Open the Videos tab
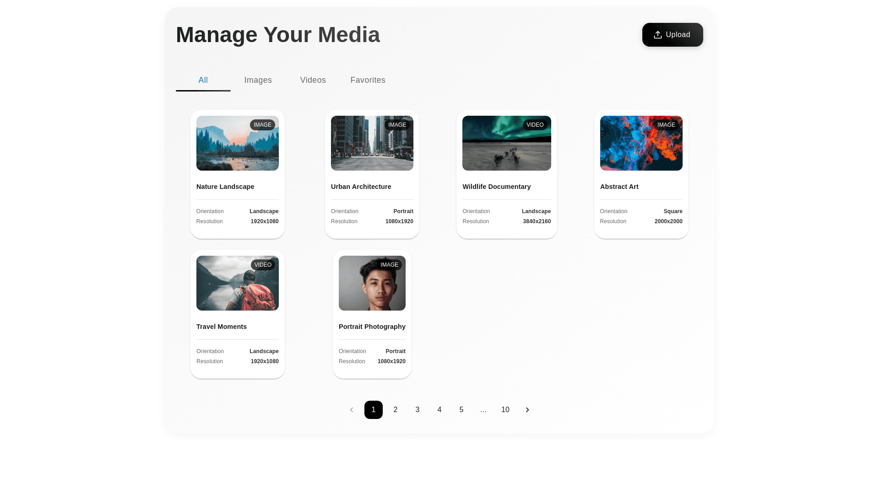The height and width of the screenshot is (494, 879). point(313,80)
